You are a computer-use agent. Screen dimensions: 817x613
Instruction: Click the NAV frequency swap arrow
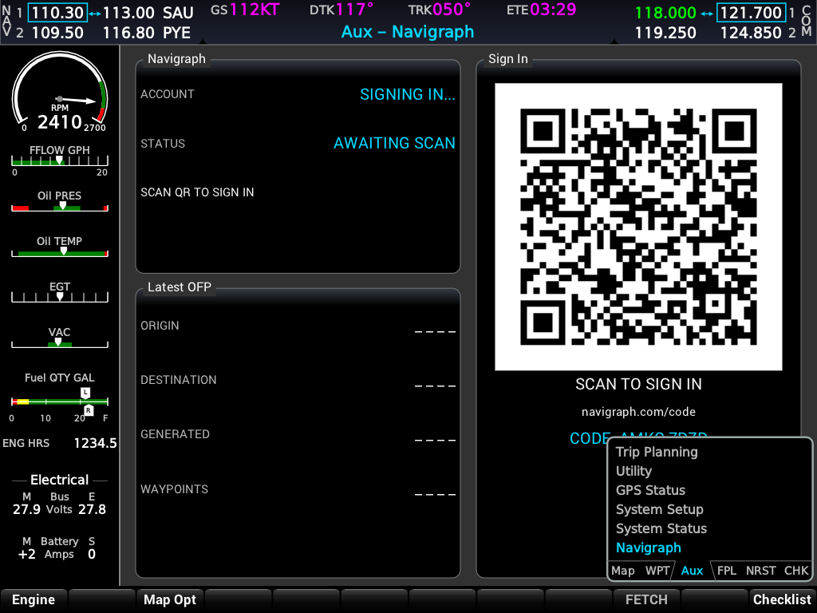click(x=95, y=14)
